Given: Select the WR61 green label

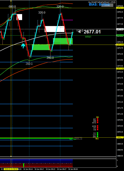Looking at the screenshot, I should pyautogui.click(x=88, y=37).
